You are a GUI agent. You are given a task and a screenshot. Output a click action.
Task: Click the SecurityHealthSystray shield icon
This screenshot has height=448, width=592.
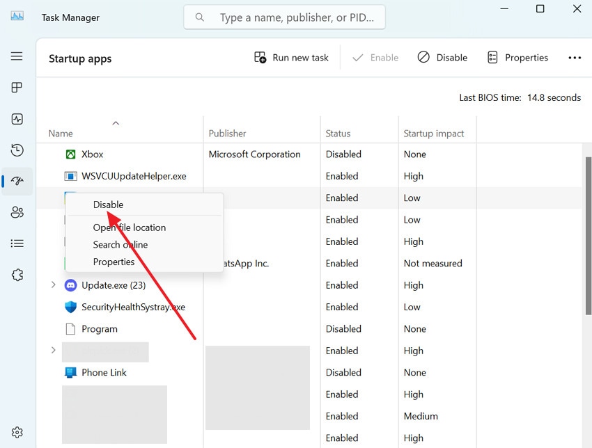70,307
